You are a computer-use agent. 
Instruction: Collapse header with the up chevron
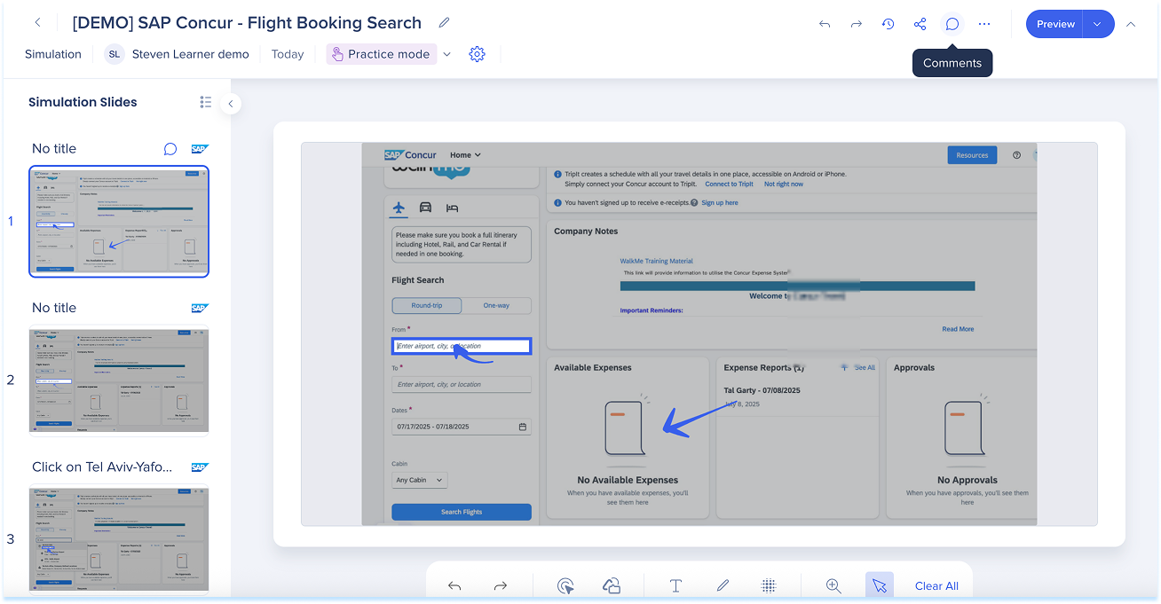1131,24
